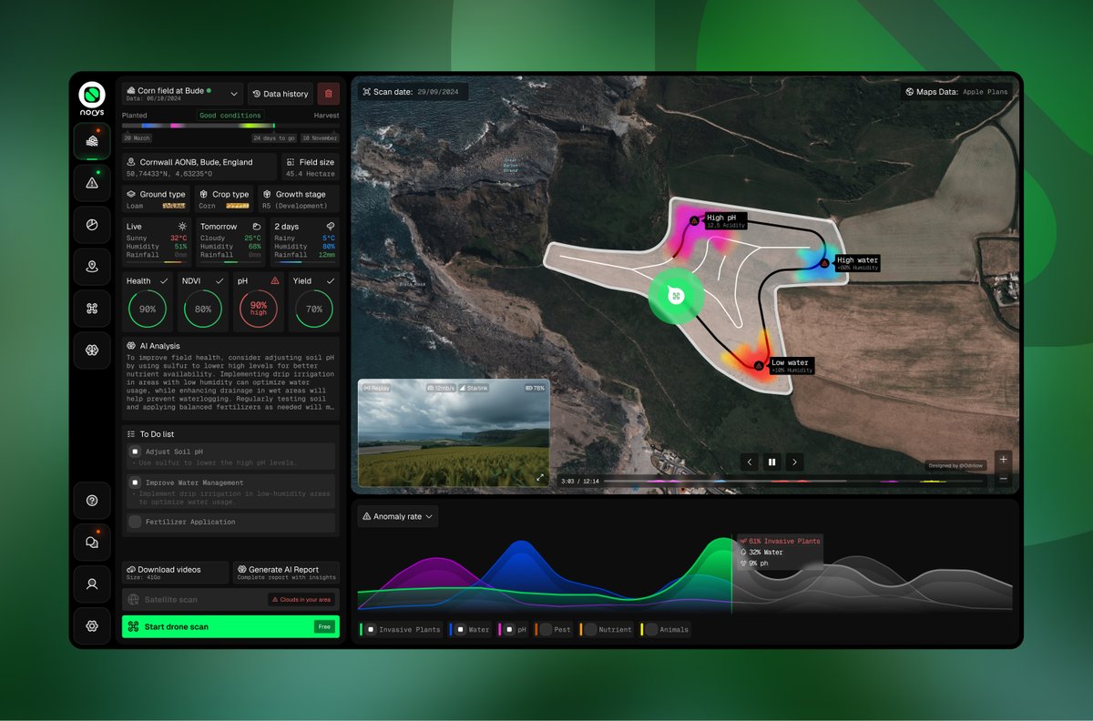
Task: Click the green drone position marker on map
Action: tap(676, 295)
